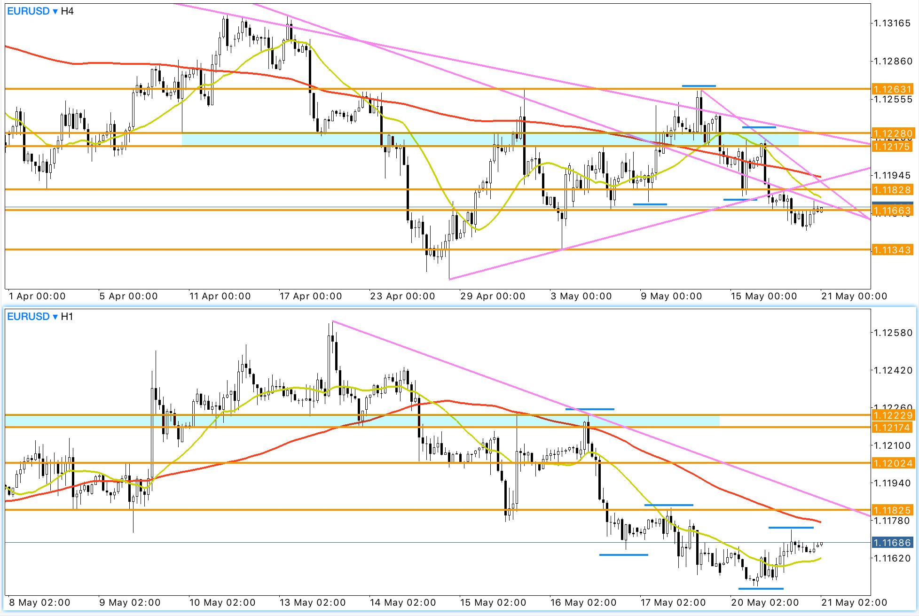Click the 1.11620 price axis label on H1

(x=892, y=558)
